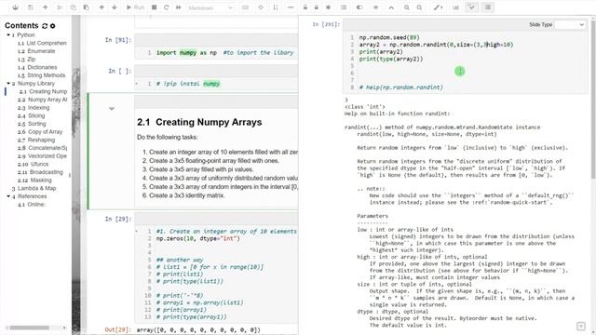Move selected cell up arrow
The image size is (596, 335).
[102, 7]
